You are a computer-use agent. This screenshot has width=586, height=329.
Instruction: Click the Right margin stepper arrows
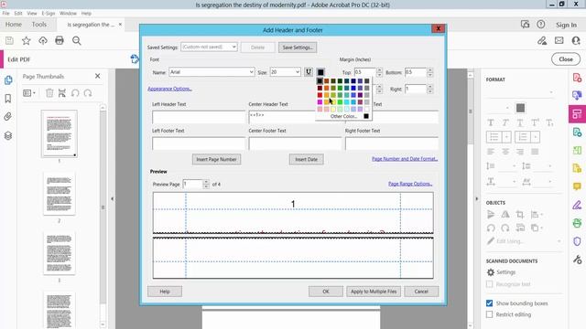tap(429, 89)
